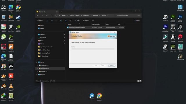The image size is (186, 104).
Task: Click the installation progress bar in Blender Setup
Action: pyautogui.click(x=93, y=49)
